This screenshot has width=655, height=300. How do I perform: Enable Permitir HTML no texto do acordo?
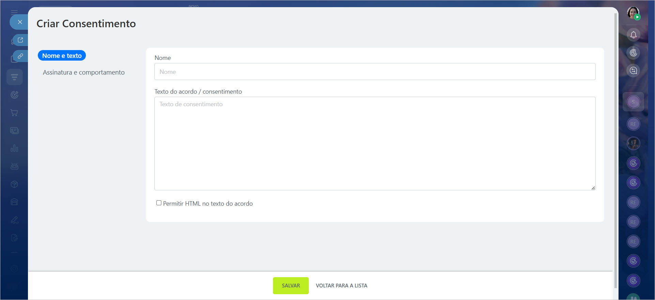159,203
